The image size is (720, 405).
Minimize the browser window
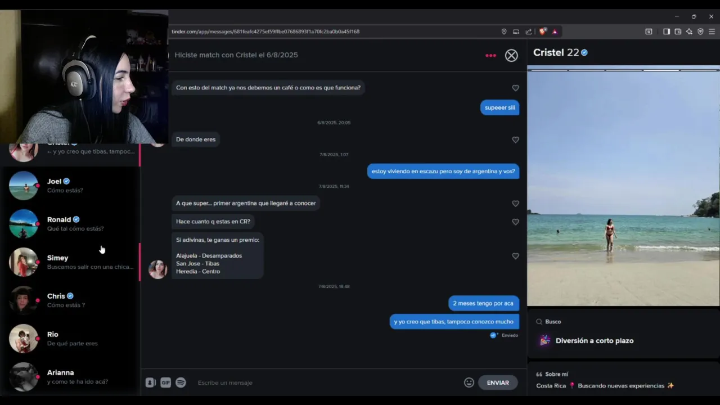point(677,17)
